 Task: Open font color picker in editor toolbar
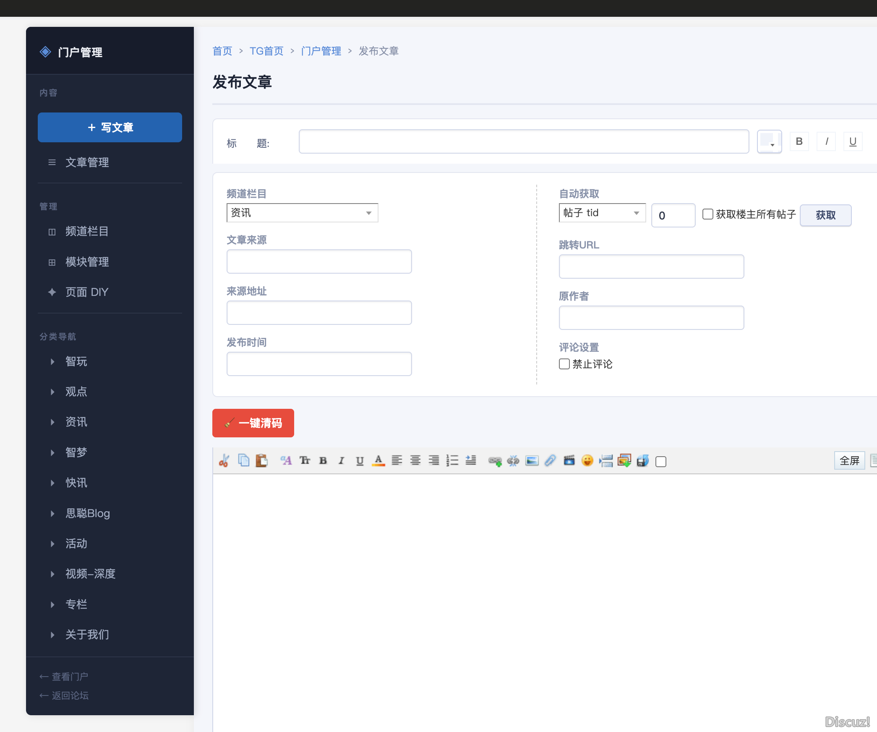[378, 461]
